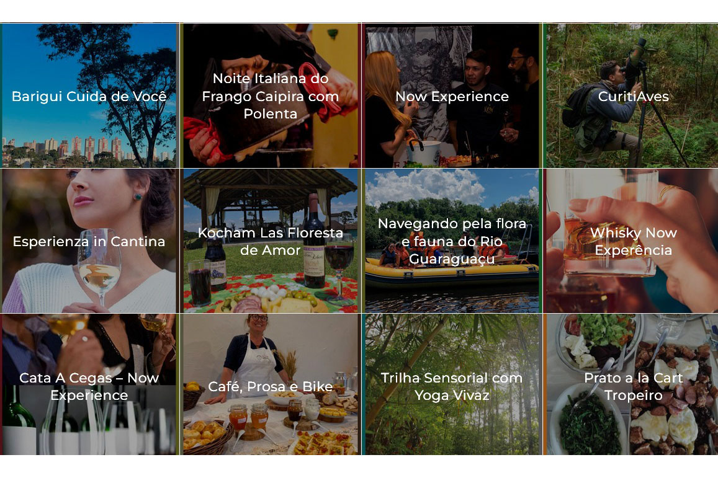The image size is (718, 478).
Task: Open Navegando pela flora e fauna tile
Action: 452,241
